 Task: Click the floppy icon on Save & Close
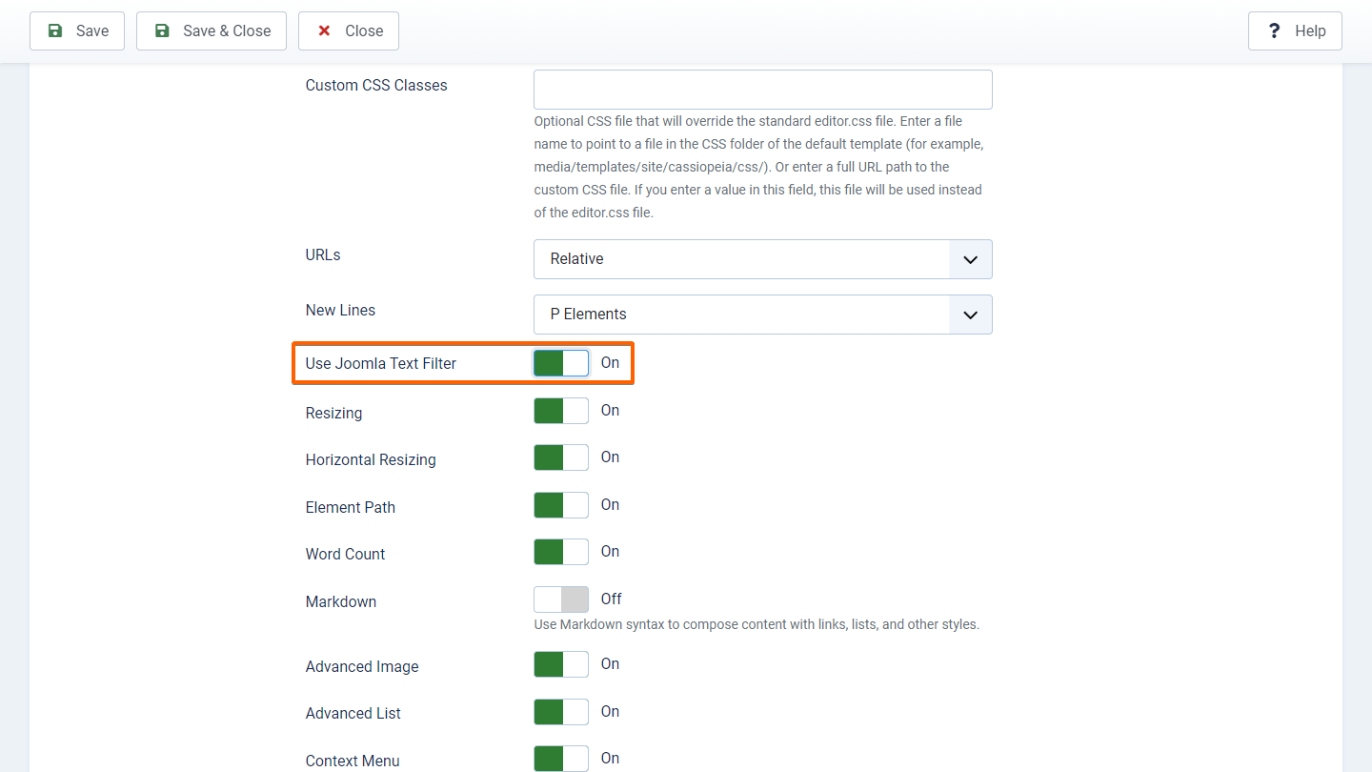point(162,30)
